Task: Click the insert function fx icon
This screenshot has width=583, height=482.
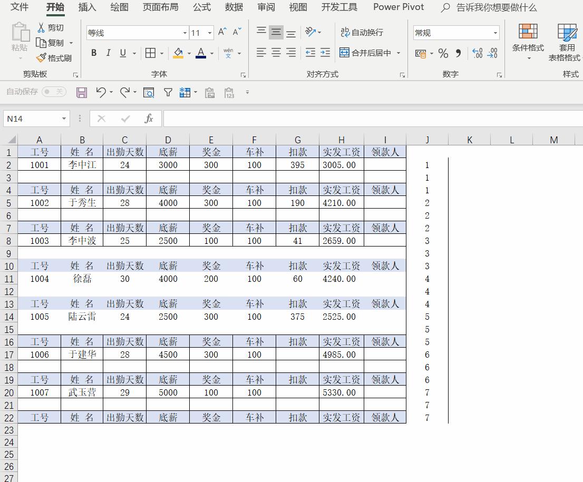Action: tap(149, 119)
